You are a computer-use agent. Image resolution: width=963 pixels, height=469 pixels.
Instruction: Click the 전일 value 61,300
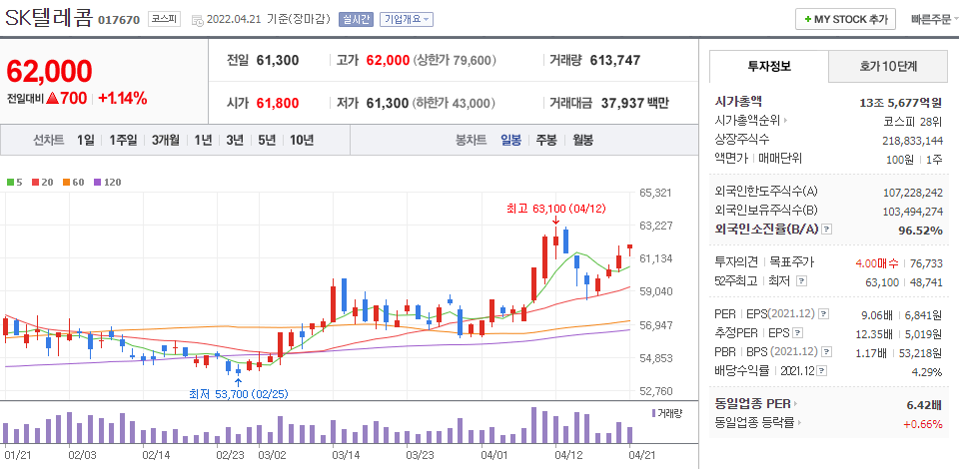[278, 60]
